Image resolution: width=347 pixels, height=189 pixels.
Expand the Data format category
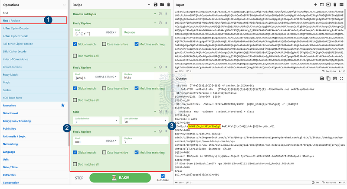coord(34,113)
